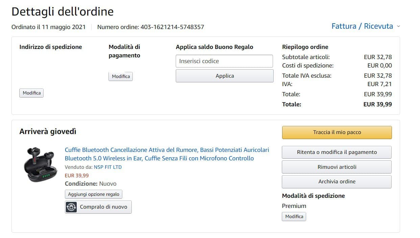Click Rimuovi articoli button

coord(337,167)
